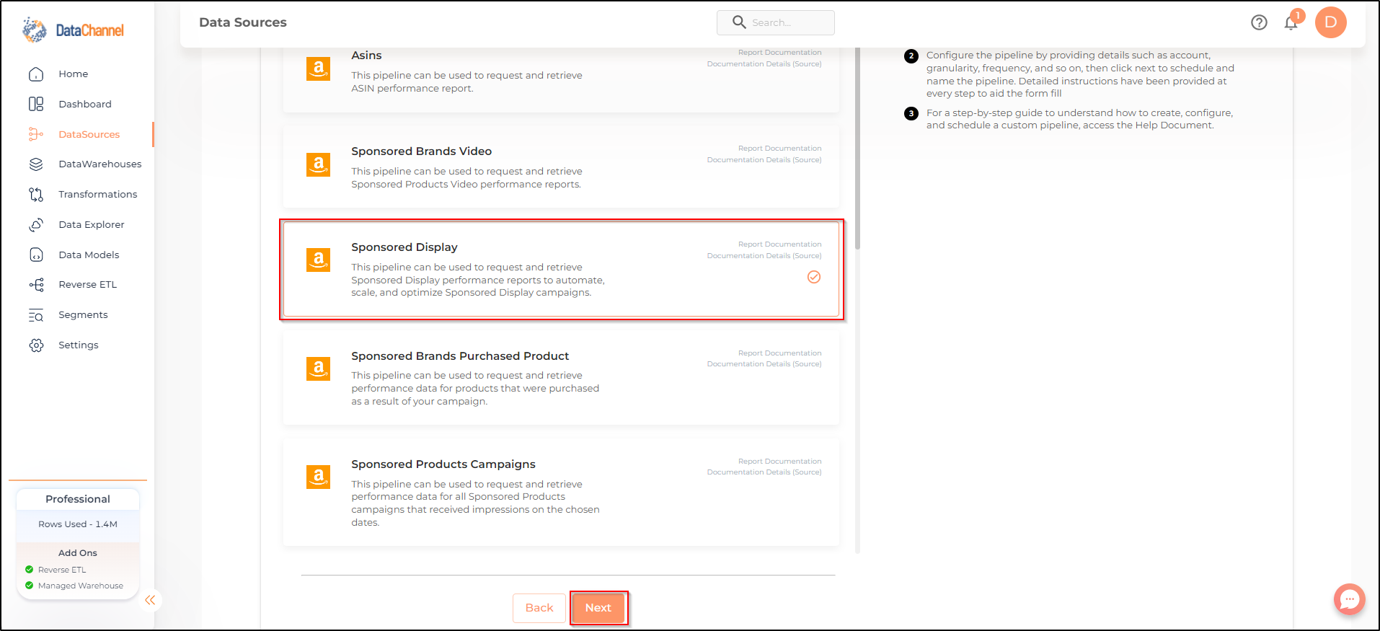Click the Next button
The width and height of the screenshot is (1380, 631).
pyautogui.click(x=598, y=608)
